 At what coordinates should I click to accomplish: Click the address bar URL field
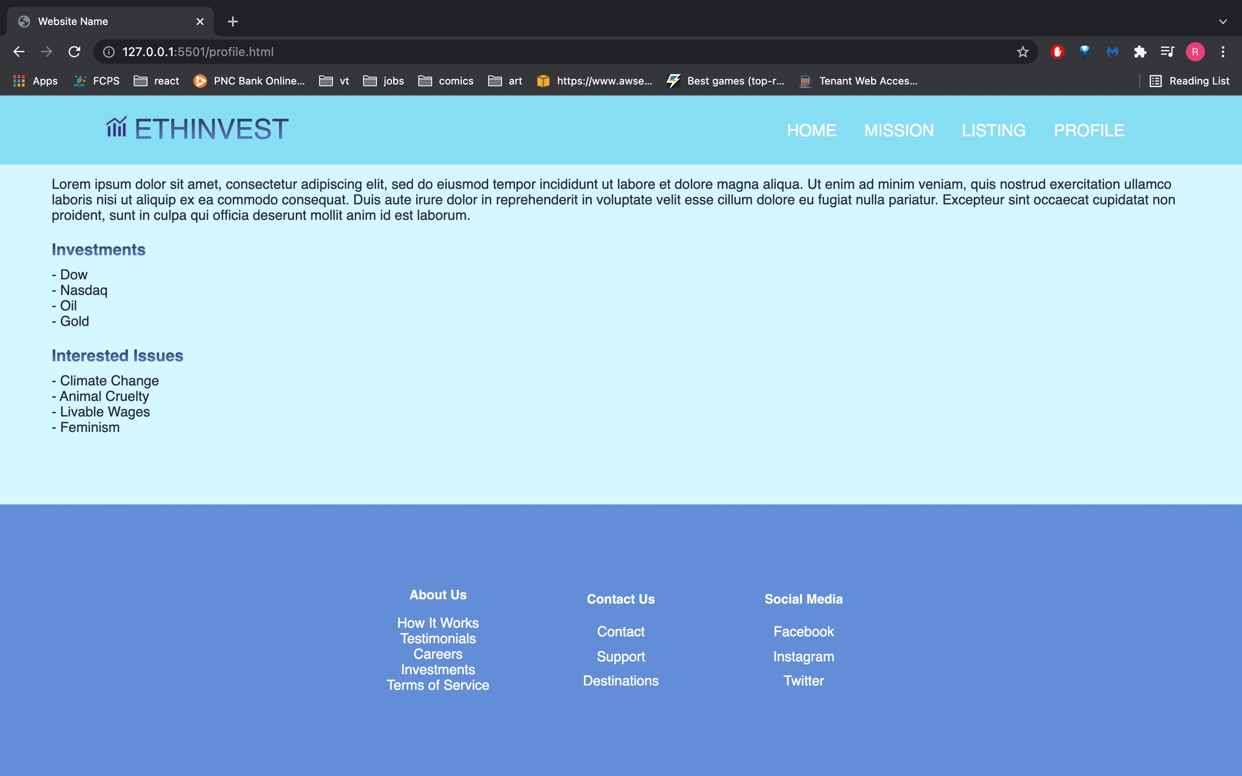tap(513, 52)
